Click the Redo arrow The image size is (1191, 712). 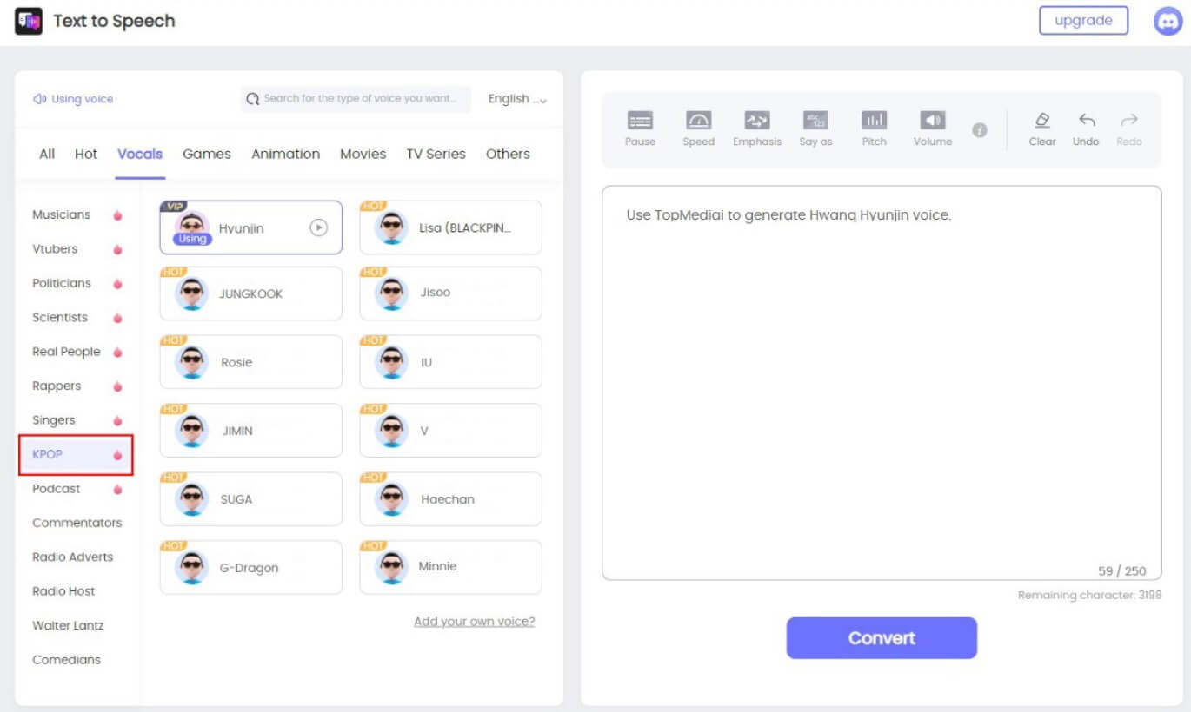[1129, 121]
